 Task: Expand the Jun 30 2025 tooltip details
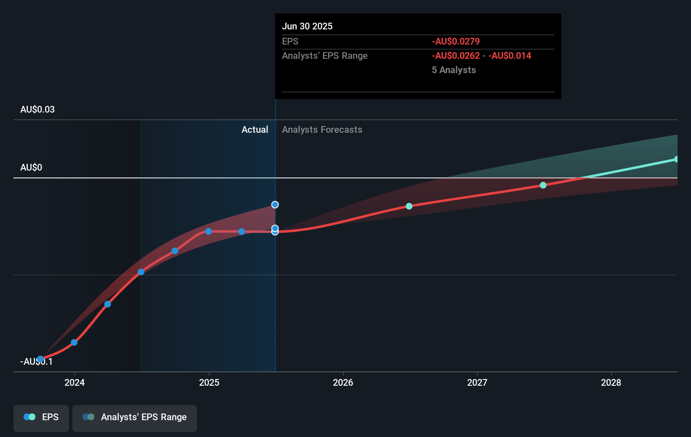point(308,26)
